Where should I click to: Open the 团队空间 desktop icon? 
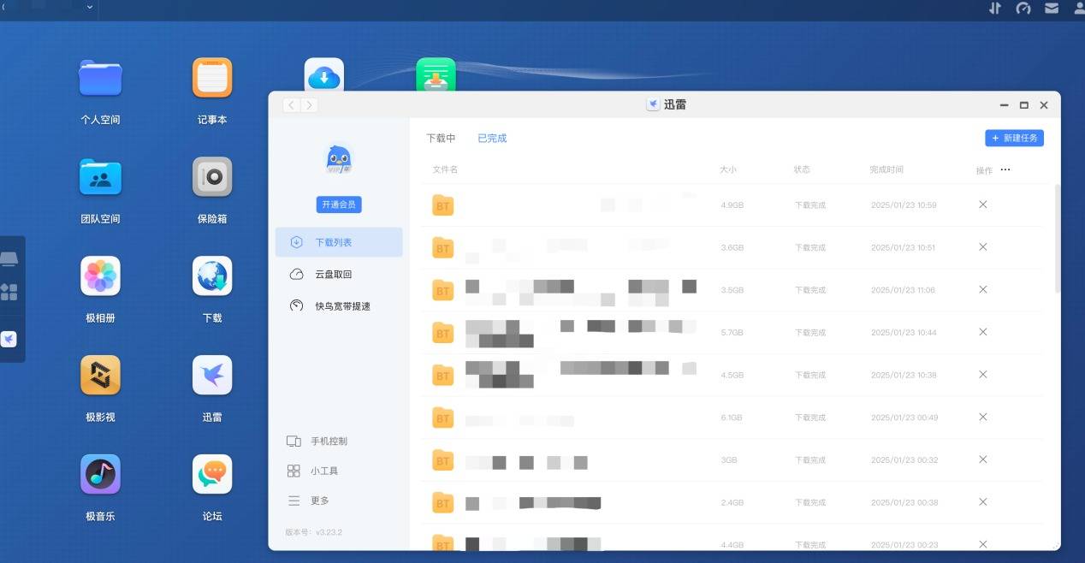pos(100,177)
